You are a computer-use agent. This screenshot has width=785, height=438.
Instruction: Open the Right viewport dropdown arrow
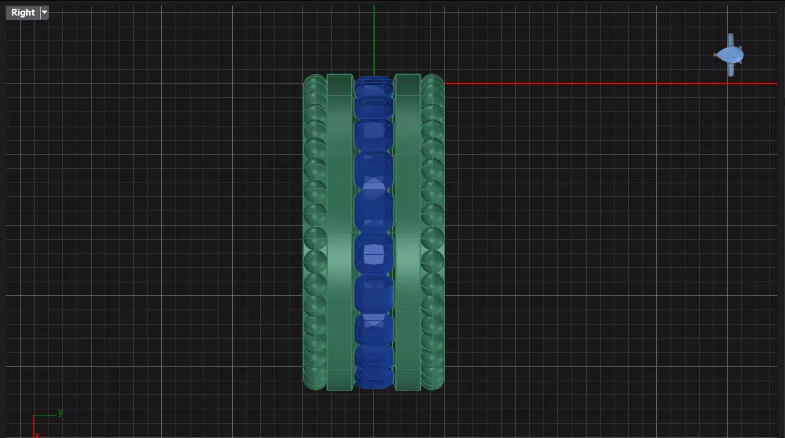(x=44, y=12)
